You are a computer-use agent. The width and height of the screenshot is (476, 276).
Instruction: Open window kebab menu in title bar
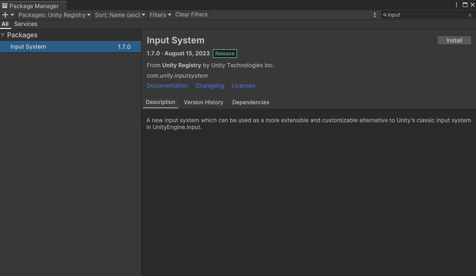(456, 5)
